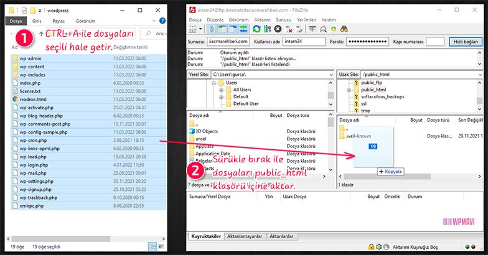488x255 pixels.
Task: Click the Hızlı bağlan button
Action: 466,41
